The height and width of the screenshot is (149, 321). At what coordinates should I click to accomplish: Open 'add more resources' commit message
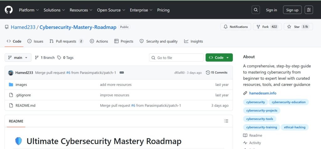[x=116, y=85]
